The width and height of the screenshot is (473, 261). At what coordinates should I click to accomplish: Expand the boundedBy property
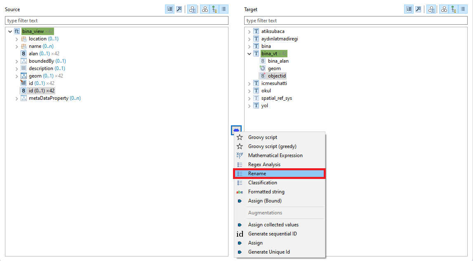[x=17, y=61]
